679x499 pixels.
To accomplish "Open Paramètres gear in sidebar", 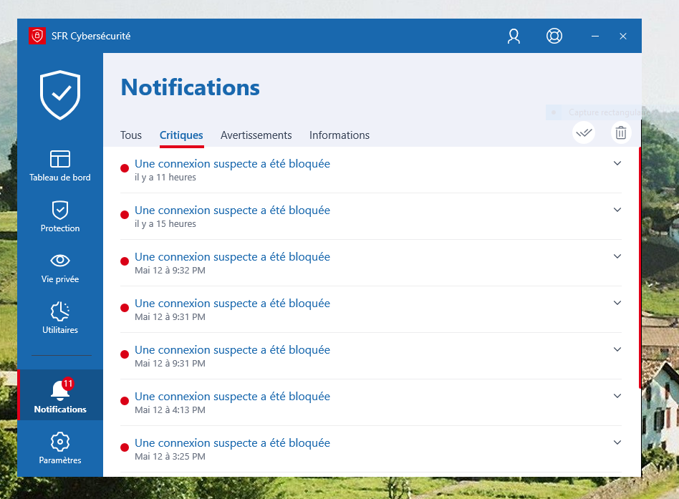I will coord(60,448).
